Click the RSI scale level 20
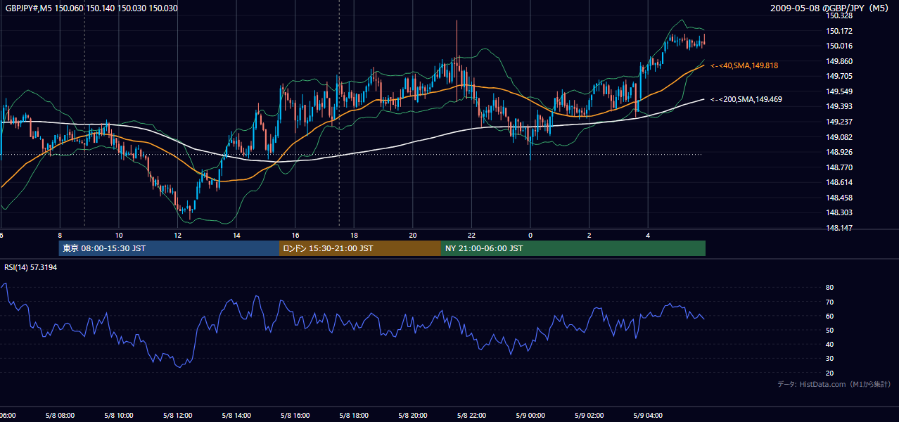 (829, 373)
